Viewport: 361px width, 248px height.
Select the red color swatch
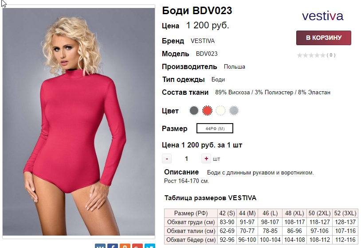click(207, 111)
